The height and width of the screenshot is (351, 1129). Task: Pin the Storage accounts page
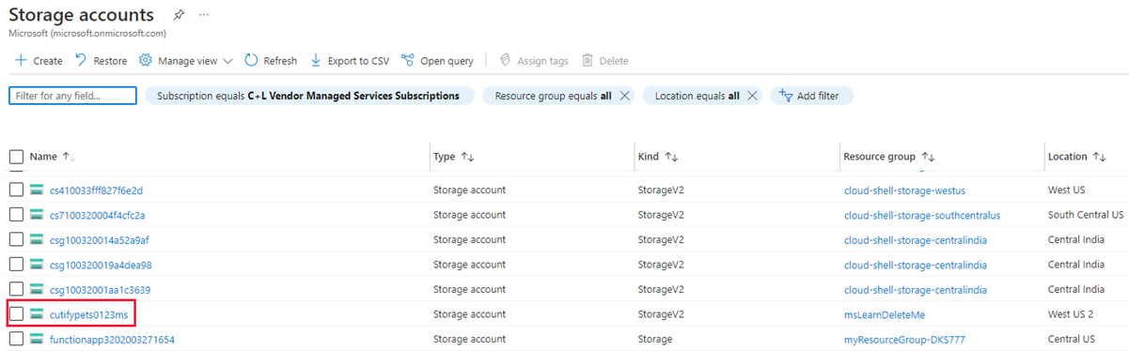point(179,15)
